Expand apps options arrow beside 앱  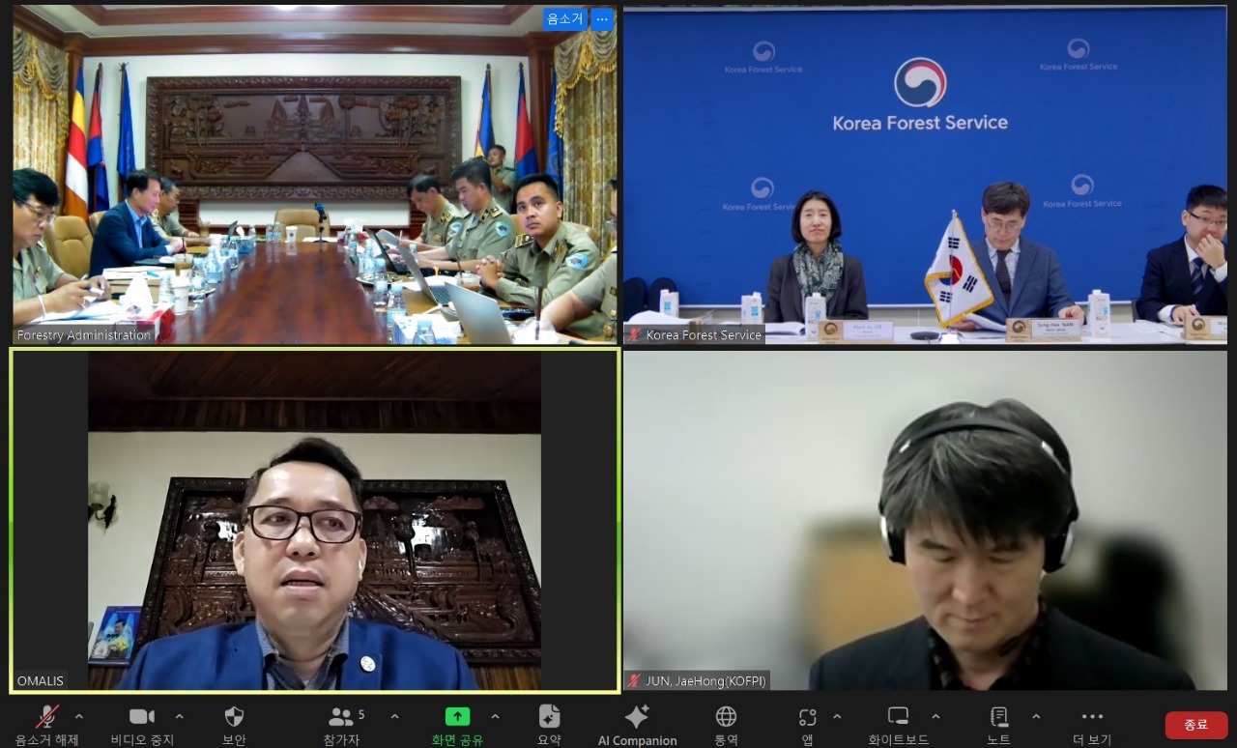[x=837, y=716]
